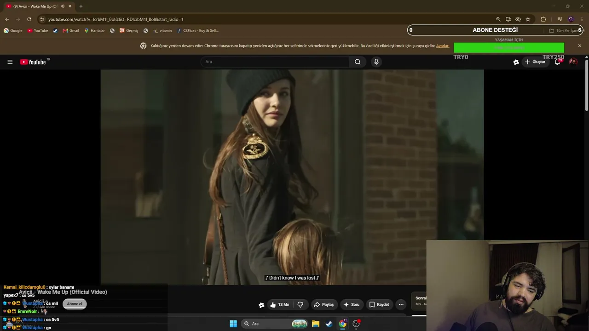This screenshot has height=331, width=589.
Task: Open the media controls icon in Chrome toolbar
Action: point(560,19)
